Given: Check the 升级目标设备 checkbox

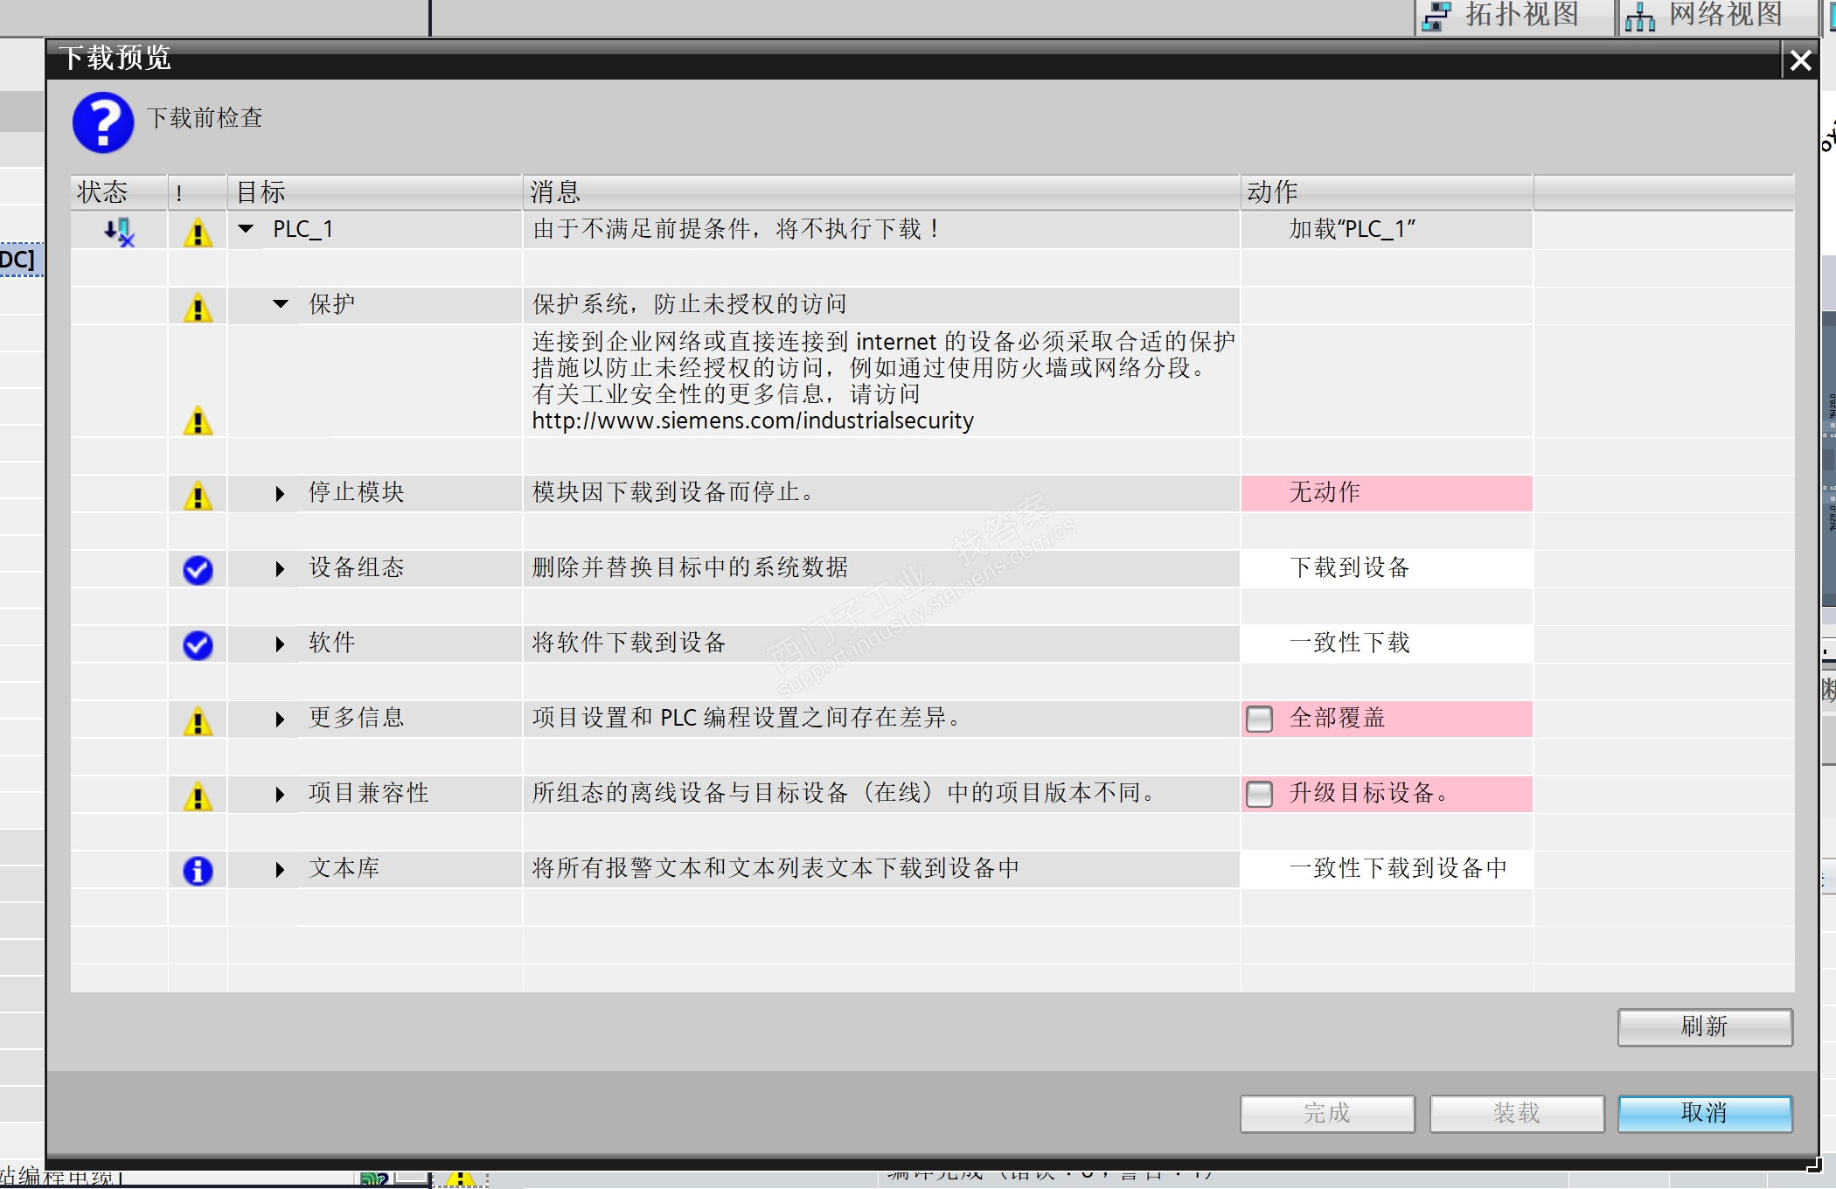Looking at the screenshot, I should 1259,794.
